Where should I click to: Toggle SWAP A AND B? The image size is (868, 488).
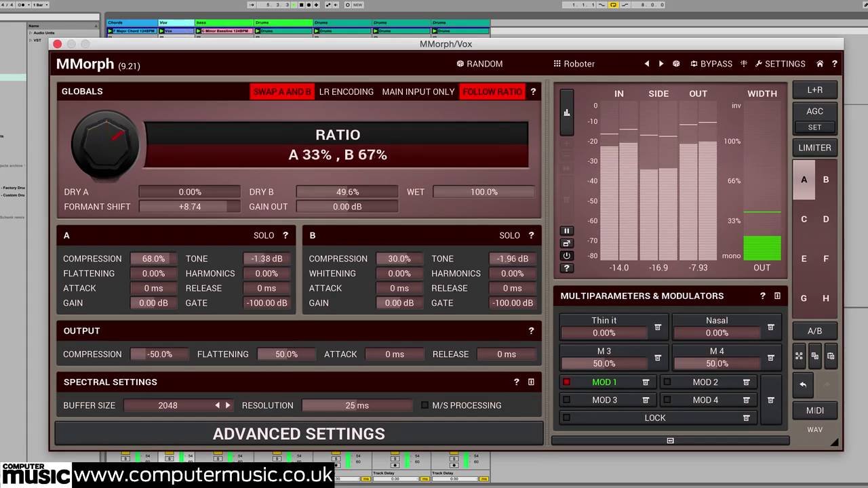pos(282,91)
